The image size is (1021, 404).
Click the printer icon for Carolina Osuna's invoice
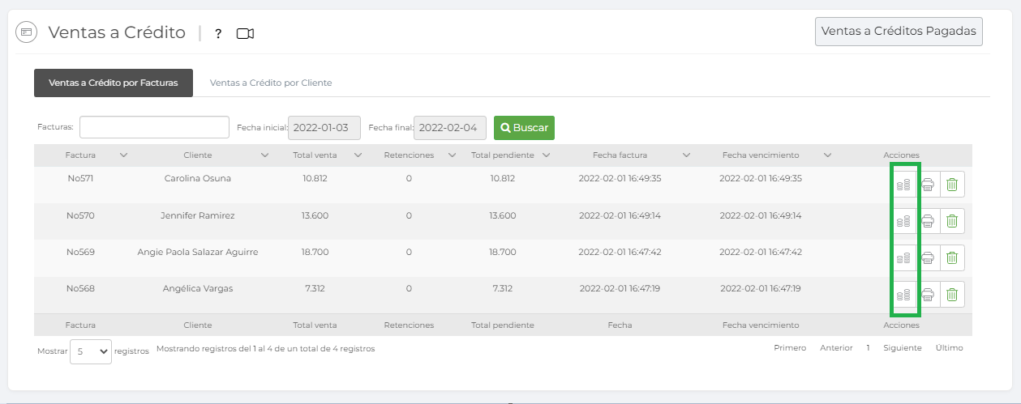[928, 185]
